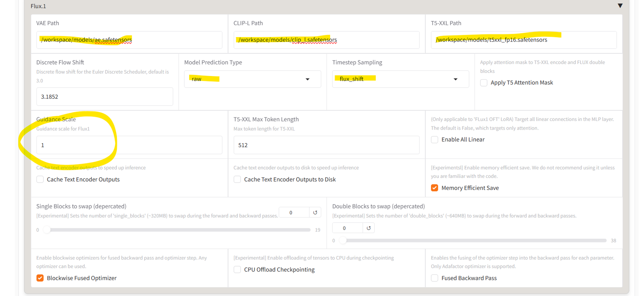Check Cache Text Encoder Outputs to Disk
The width and height of the screenshot is (641, 296).
point(237,180)
